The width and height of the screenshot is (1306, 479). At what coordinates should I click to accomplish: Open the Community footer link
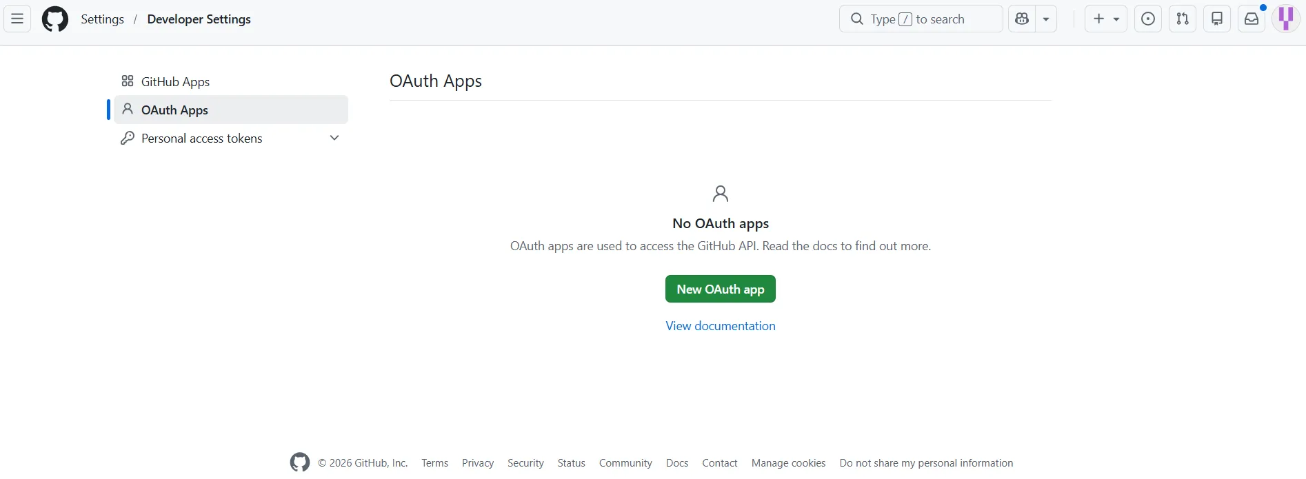point(625,463)
